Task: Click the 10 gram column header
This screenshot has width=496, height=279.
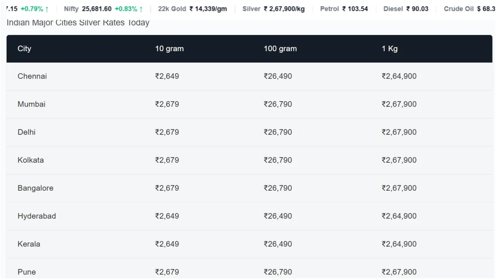Action: [x=169, y=48]
